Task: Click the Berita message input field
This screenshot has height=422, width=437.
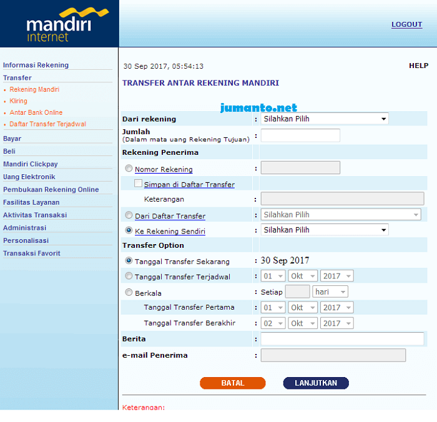Action: pyautogui.click(x=342, y=339)
